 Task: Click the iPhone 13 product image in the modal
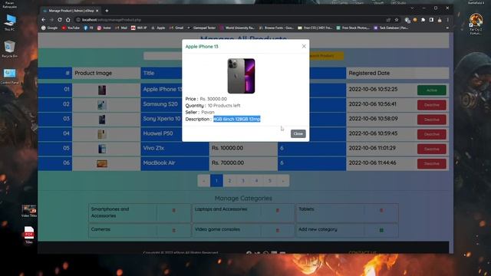[241, 76]
